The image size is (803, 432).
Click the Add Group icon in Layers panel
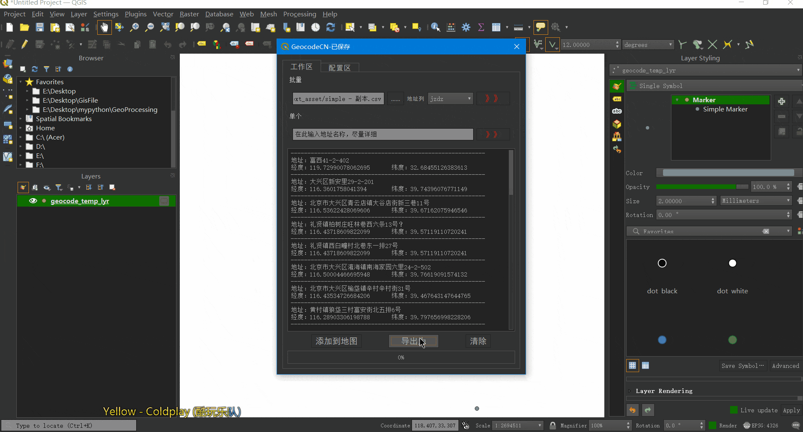35,187
